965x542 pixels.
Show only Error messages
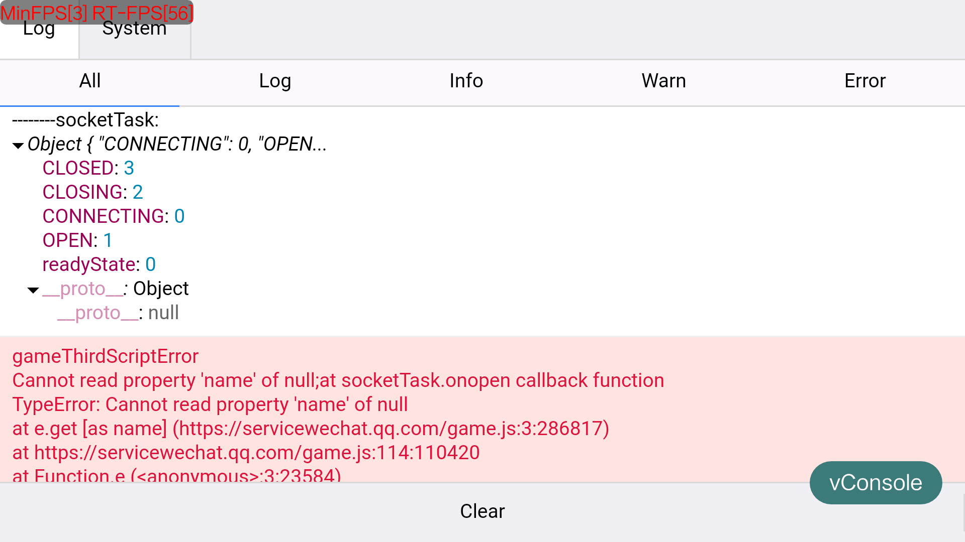click(864, 81)
